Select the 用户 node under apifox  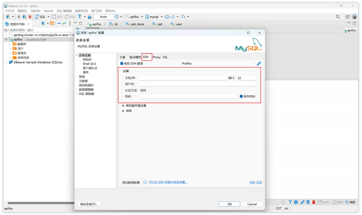20,49
